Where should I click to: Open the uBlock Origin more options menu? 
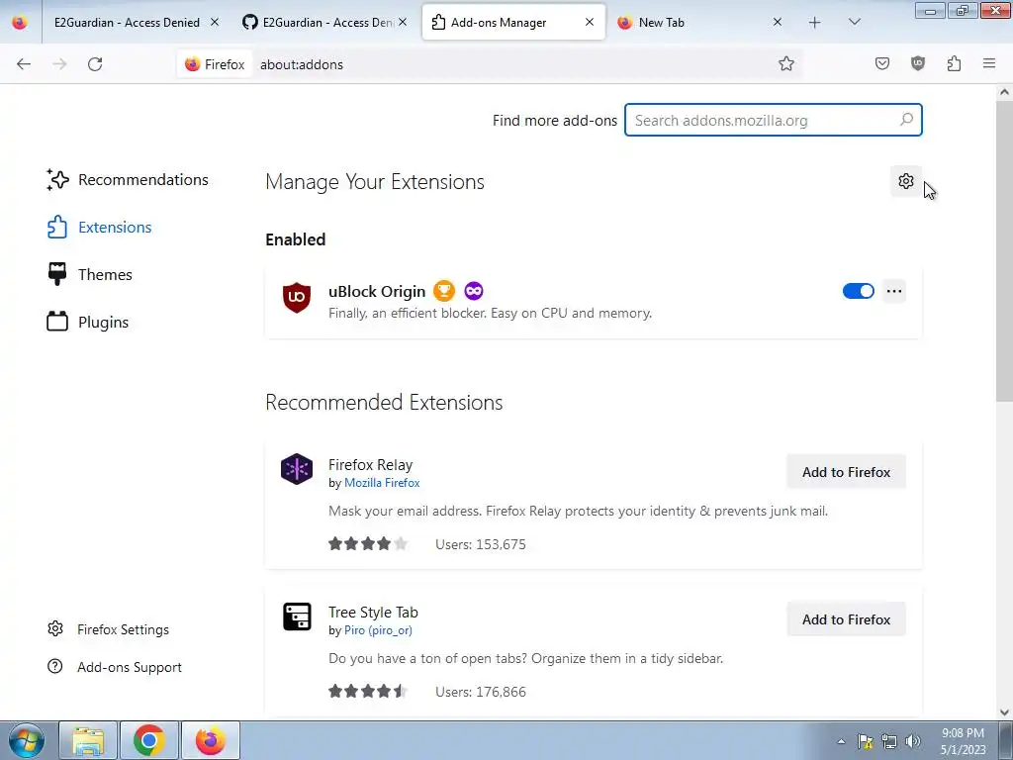pos(894,291)
